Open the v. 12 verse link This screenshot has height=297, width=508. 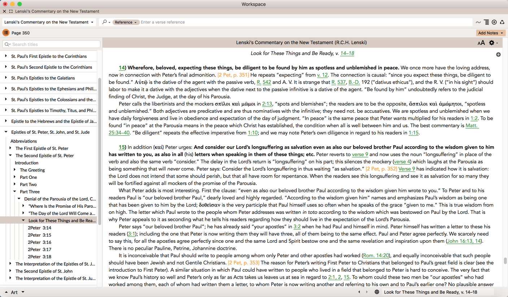pyautogui.click(x=322, y=75)
